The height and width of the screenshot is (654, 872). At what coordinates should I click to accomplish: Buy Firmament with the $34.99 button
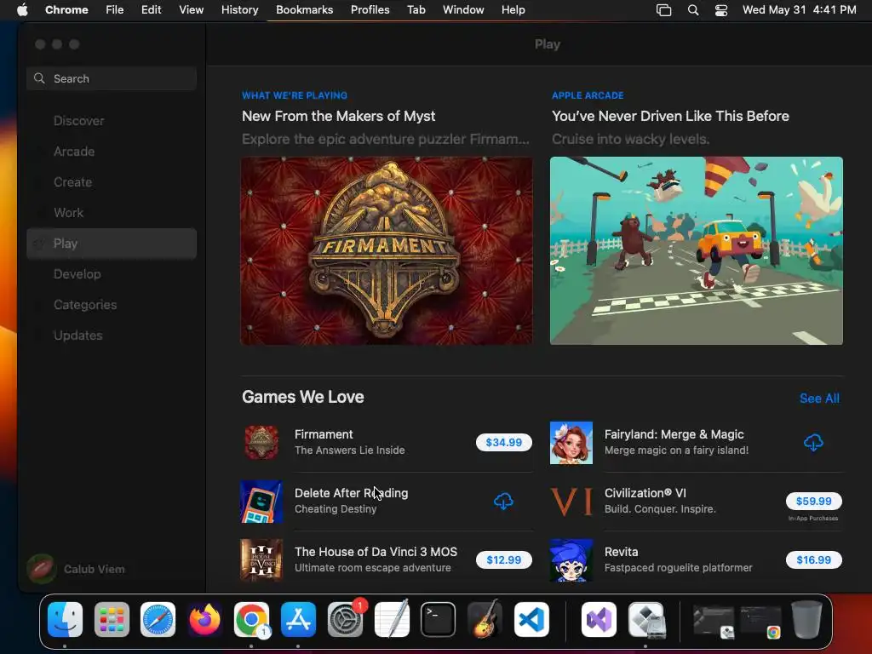click(503, 443)
